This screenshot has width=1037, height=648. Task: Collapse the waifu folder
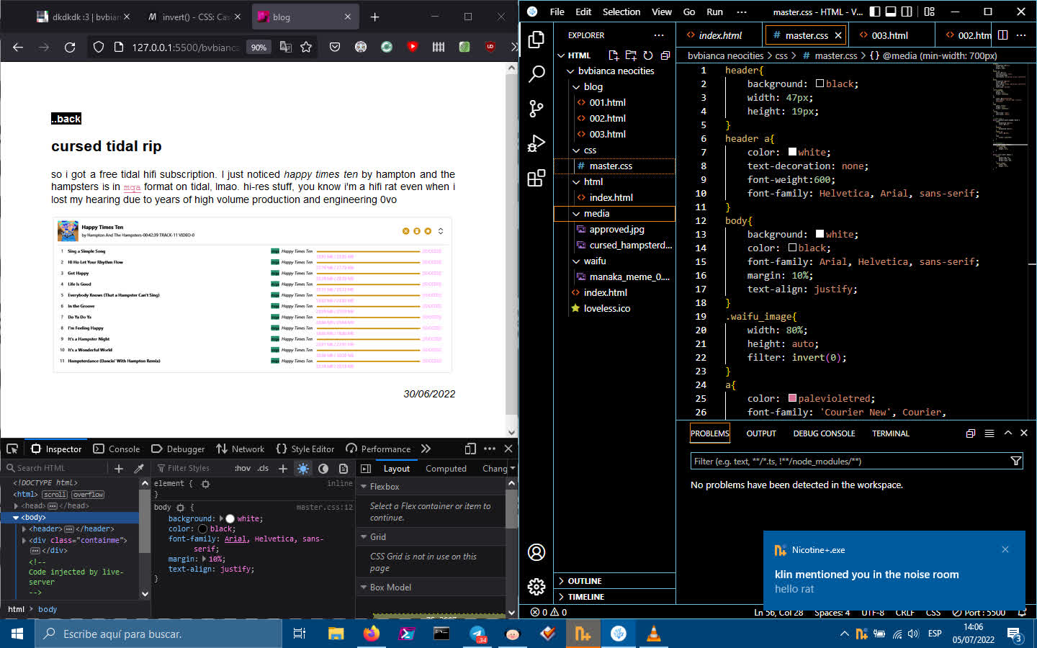(614, 261)
